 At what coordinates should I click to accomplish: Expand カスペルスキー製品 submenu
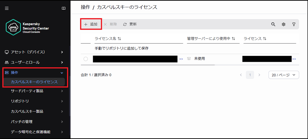pos(62,111)
